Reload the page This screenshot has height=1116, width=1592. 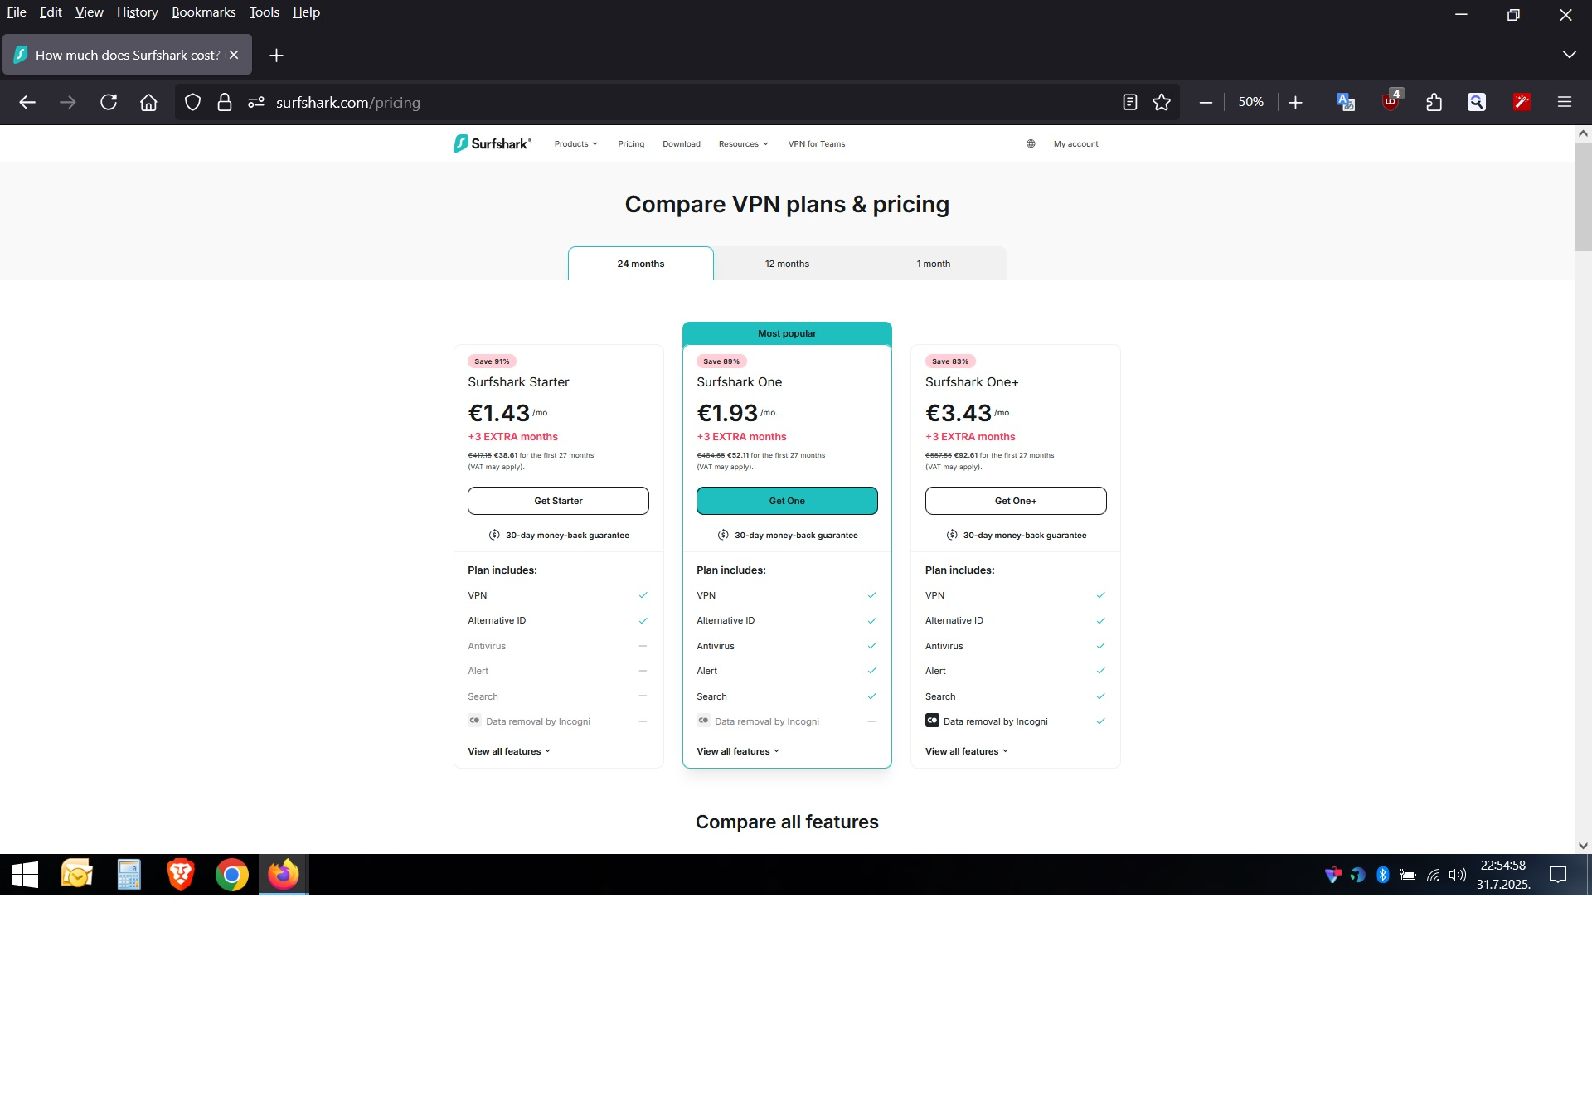pos(109,102)
